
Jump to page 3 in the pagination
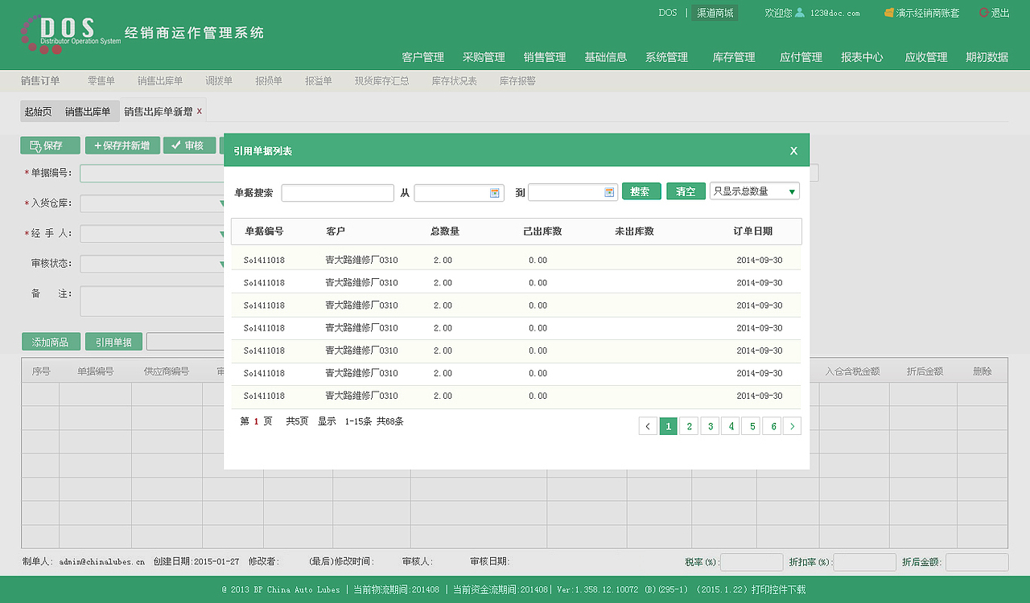pyautogui.click(x=710, y=425)
